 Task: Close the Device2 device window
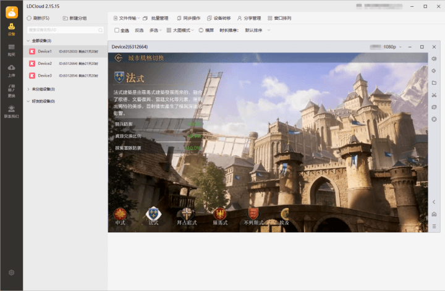434,47
